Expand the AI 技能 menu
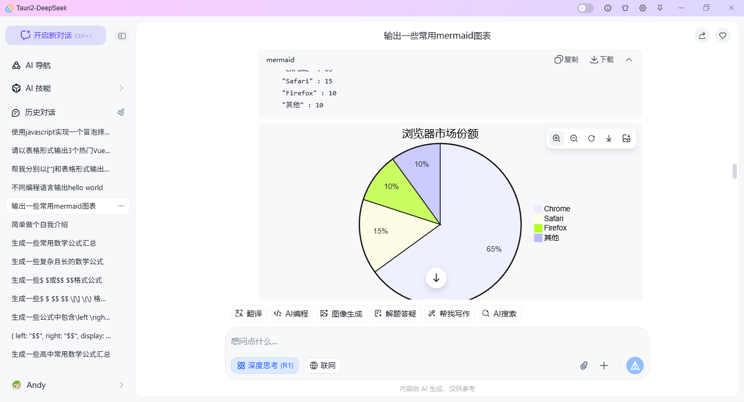Screen dimensions: 744x402 pyautogui.click(x=68, y=88)
